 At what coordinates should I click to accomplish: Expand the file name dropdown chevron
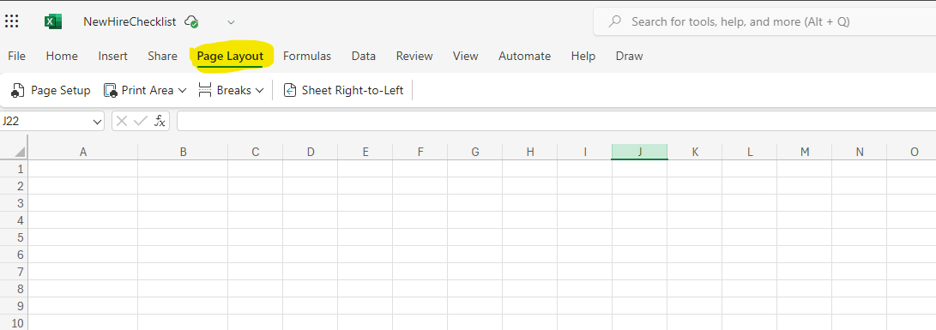tap(231, 22)
